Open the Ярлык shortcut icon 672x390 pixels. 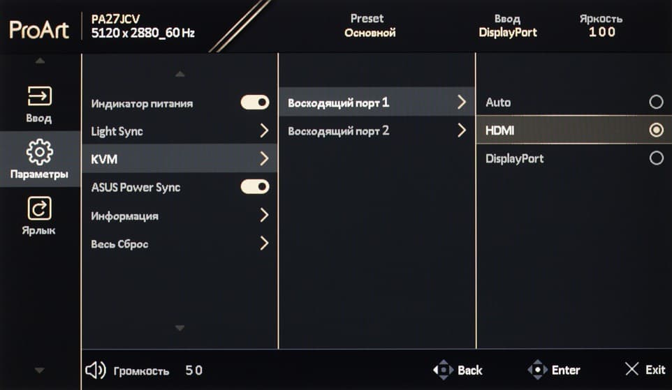pos(39,208)
